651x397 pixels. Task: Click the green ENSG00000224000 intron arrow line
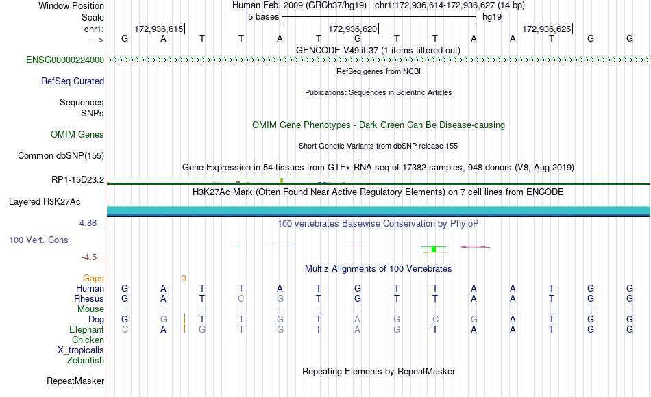(x=378, y=60)
